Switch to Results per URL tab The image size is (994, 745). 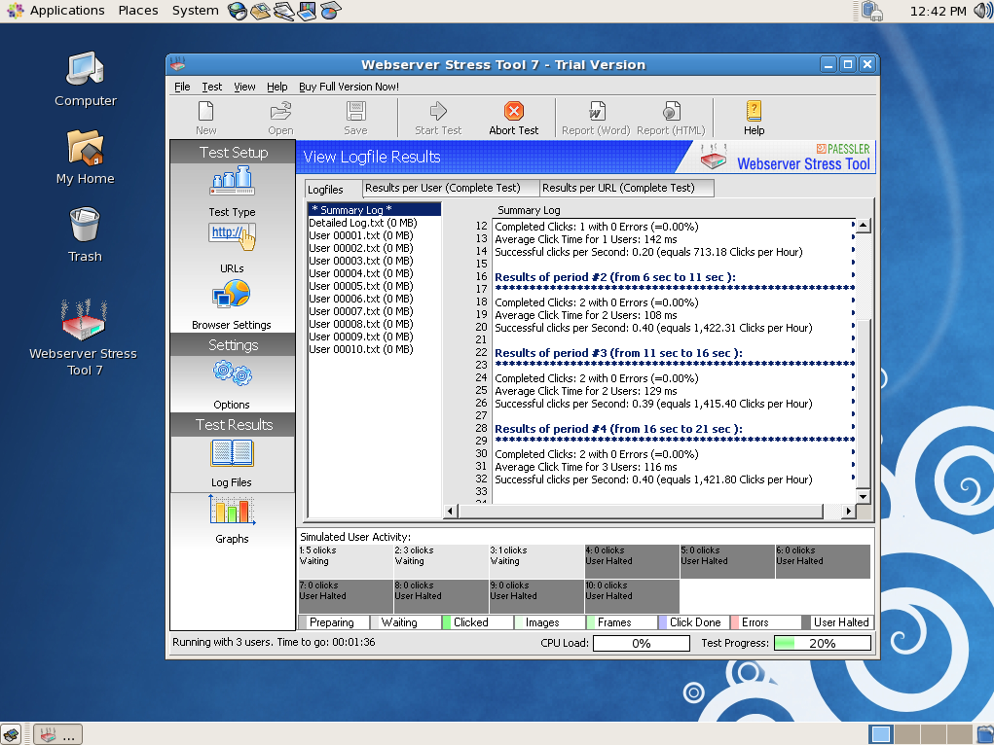point(618,188)
